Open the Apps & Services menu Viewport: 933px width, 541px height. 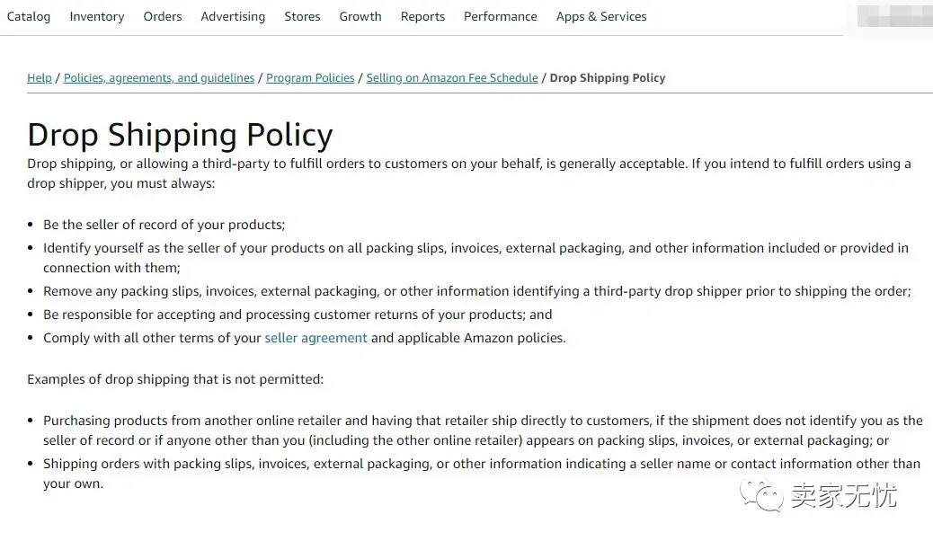coord(601,17)
